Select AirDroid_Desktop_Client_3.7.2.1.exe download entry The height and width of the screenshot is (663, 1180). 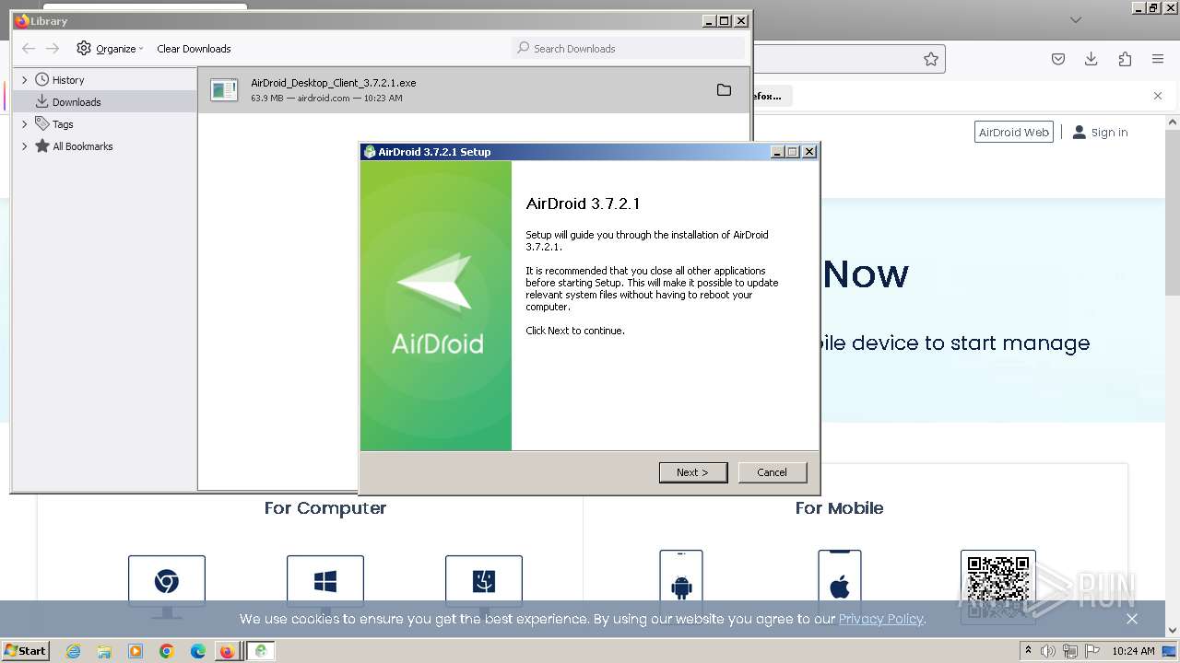click(475, 90)
